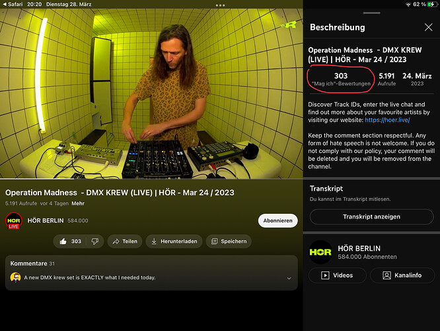The height and width of the screenshot is (331, 440).
Task: Tap the video player area
Action: 151,93
